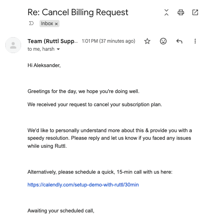
Task: Remove the Inbox label with its x
Action: pos(56,24)
